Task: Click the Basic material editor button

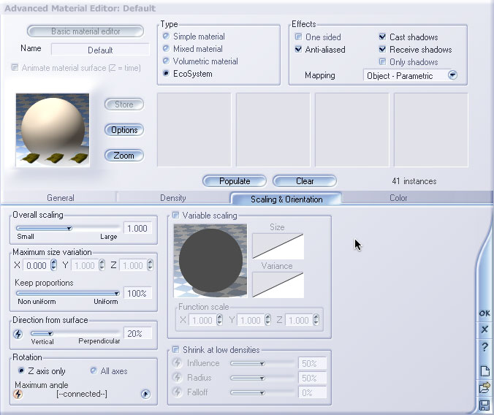Action: 86,31
